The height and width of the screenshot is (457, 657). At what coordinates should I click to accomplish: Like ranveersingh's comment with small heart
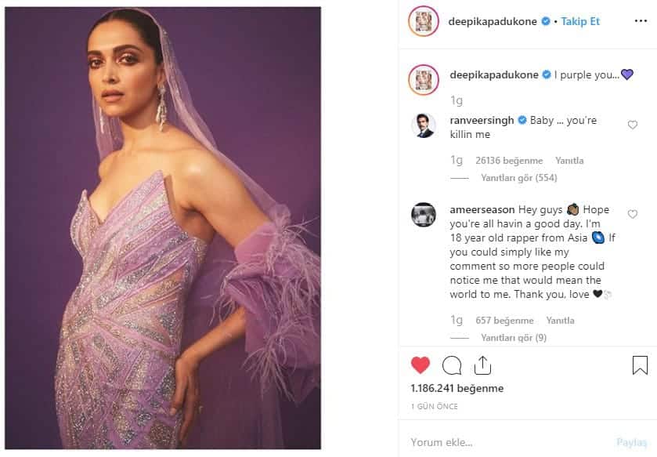[x=633, y=125]
